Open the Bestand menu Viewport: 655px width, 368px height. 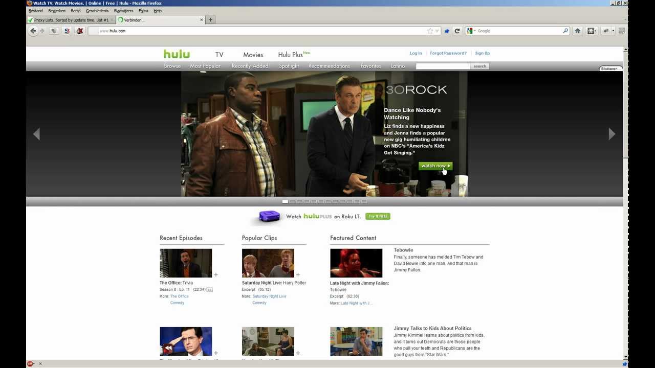coord(36,11)
